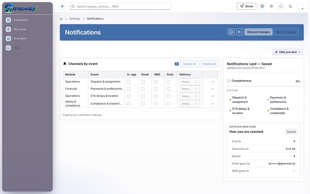The height and width of the screenshot is (194, 310).
Task: Check SMS for Payments & settlements
Action: coord(156,89)
